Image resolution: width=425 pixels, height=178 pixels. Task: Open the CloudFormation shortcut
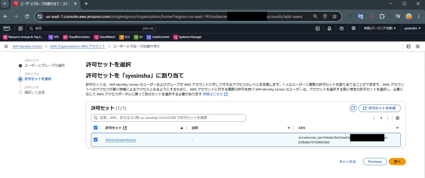[x=76, y=37]
